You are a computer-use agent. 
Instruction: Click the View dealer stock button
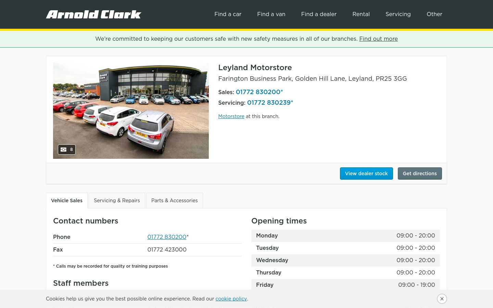tap(366, 174)
